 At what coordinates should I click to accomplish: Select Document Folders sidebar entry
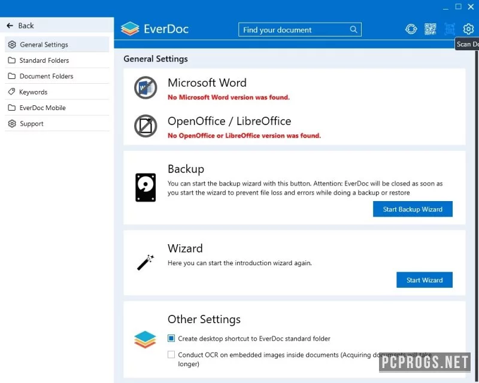57,76
